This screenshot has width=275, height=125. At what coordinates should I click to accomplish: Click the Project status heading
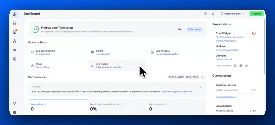pyautogui.click(x=222, y=24)
